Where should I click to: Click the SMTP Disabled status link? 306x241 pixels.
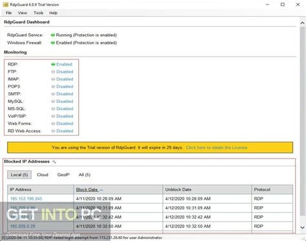(65, 94)
